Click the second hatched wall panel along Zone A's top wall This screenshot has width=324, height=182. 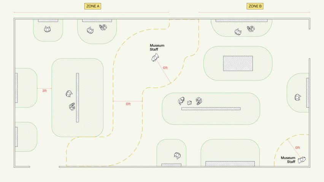(97, 21)
